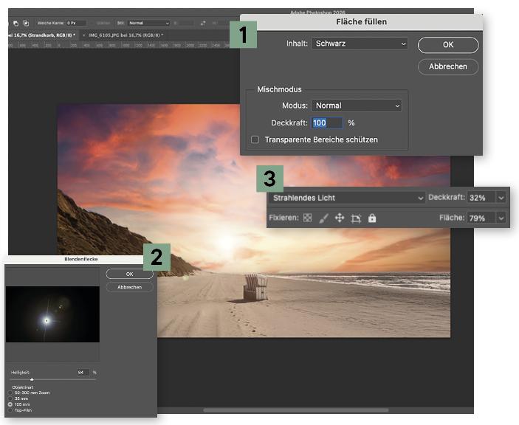
Task: Click the lock all padlock icon
Action: click(372, 218)
